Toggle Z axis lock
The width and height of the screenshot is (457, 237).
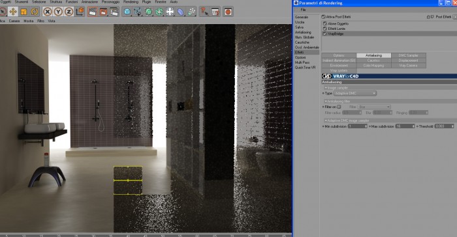point(69,12)
